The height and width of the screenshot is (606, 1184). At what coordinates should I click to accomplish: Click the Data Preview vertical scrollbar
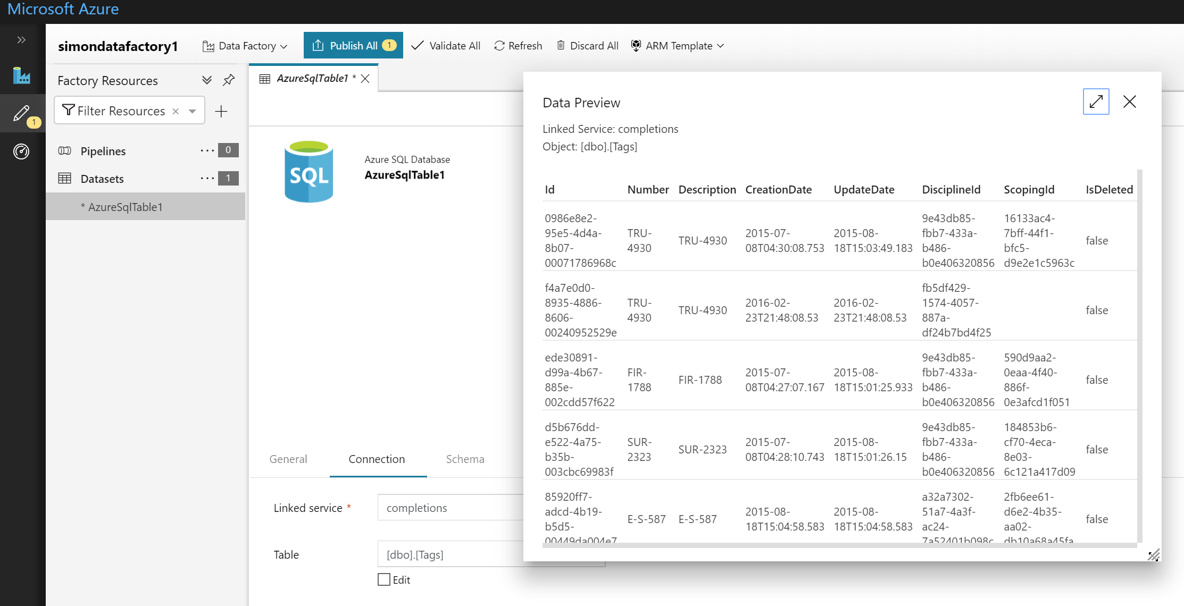tap(1140, 356)
